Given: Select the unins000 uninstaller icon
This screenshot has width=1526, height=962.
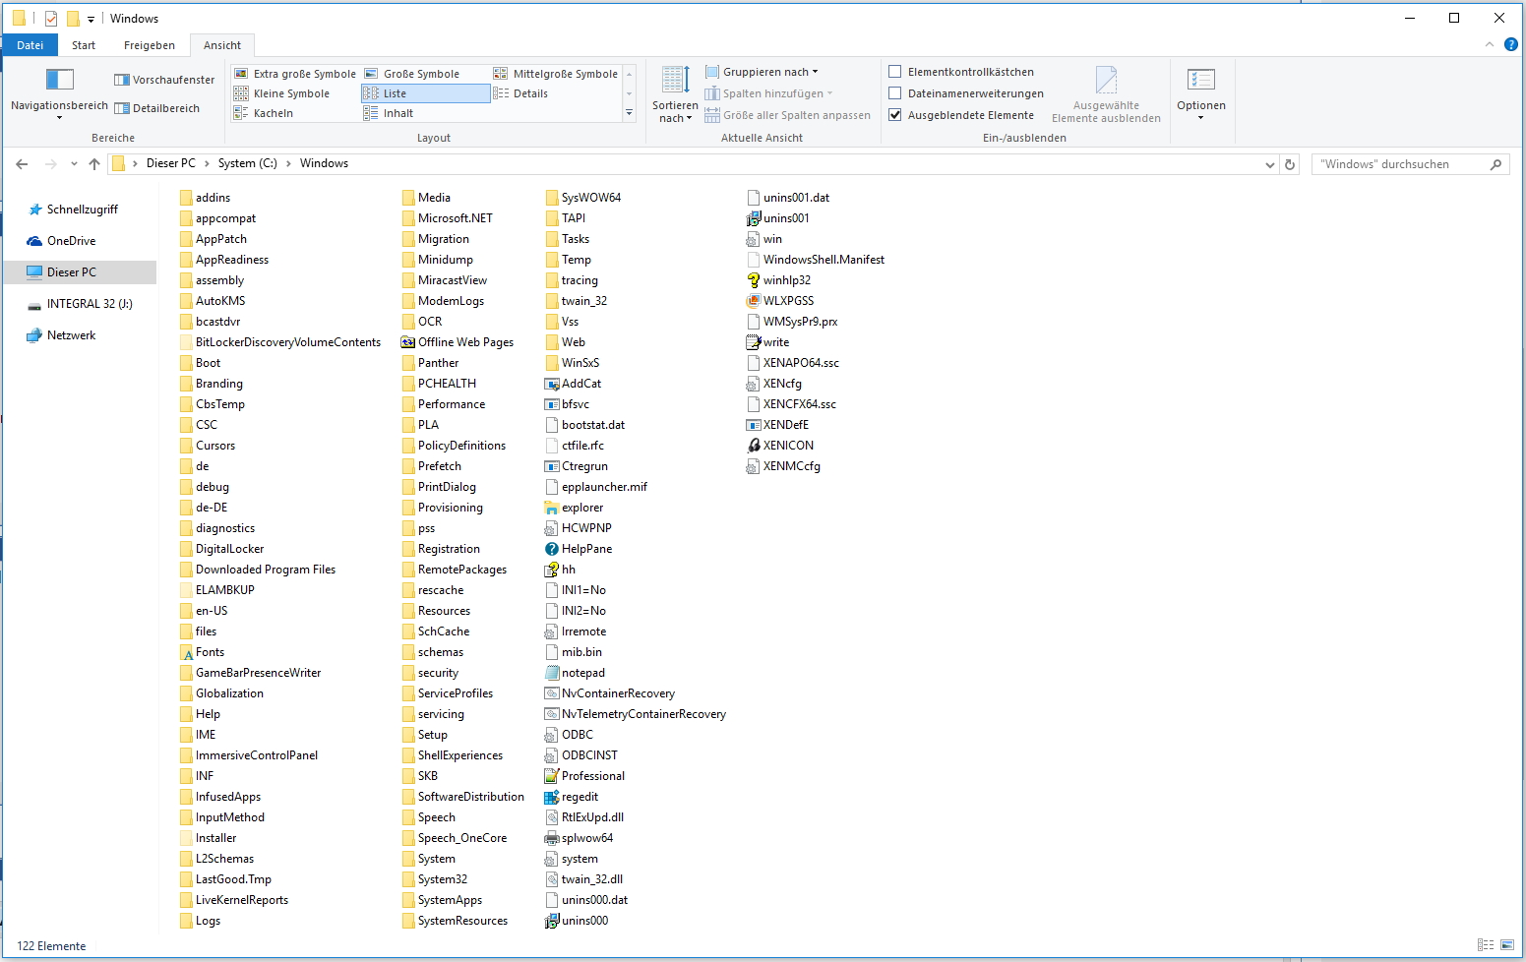Looking at the screenshot, I should click(552, 921).
